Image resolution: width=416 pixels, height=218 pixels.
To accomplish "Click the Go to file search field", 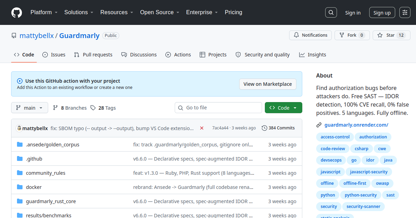I will 218,108.
